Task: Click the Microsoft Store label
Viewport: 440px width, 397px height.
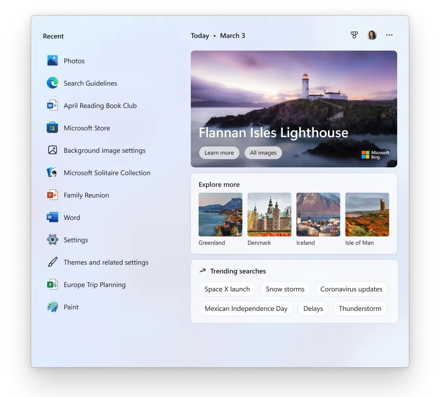Action: point(87,128)
